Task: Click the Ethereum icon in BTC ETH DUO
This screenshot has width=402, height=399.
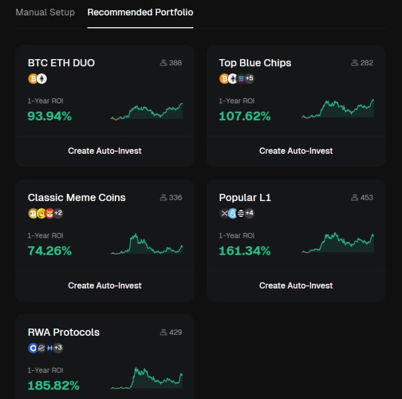Action: coord(41,79)
